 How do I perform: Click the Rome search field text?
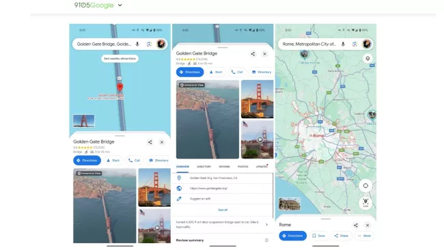pyautogui.click(x=309, y=44)
